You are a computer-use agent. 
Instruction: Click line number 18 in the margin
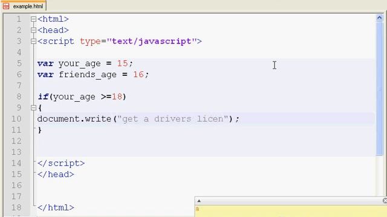(x=16, y=207)
